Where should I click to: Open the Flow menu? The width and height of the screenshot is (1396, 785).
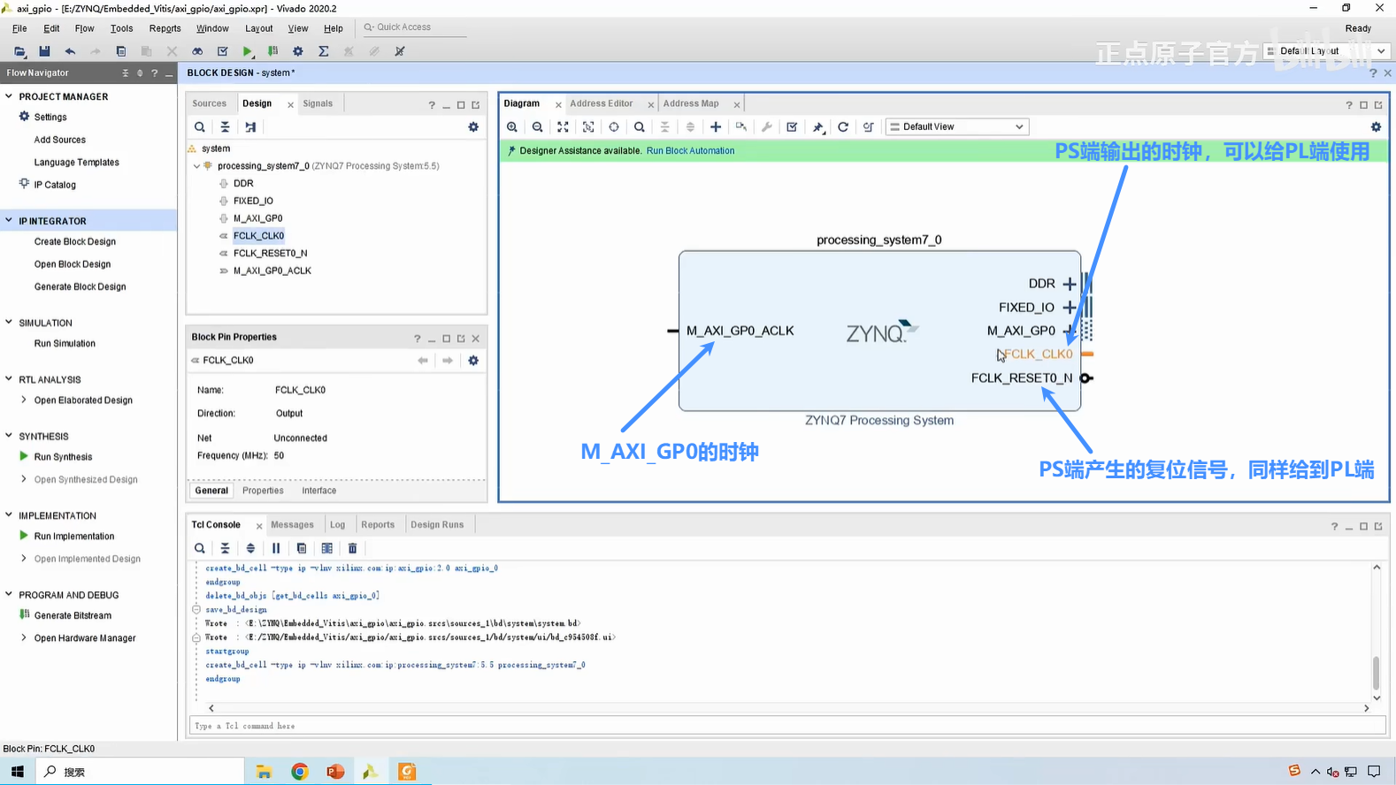85,28
